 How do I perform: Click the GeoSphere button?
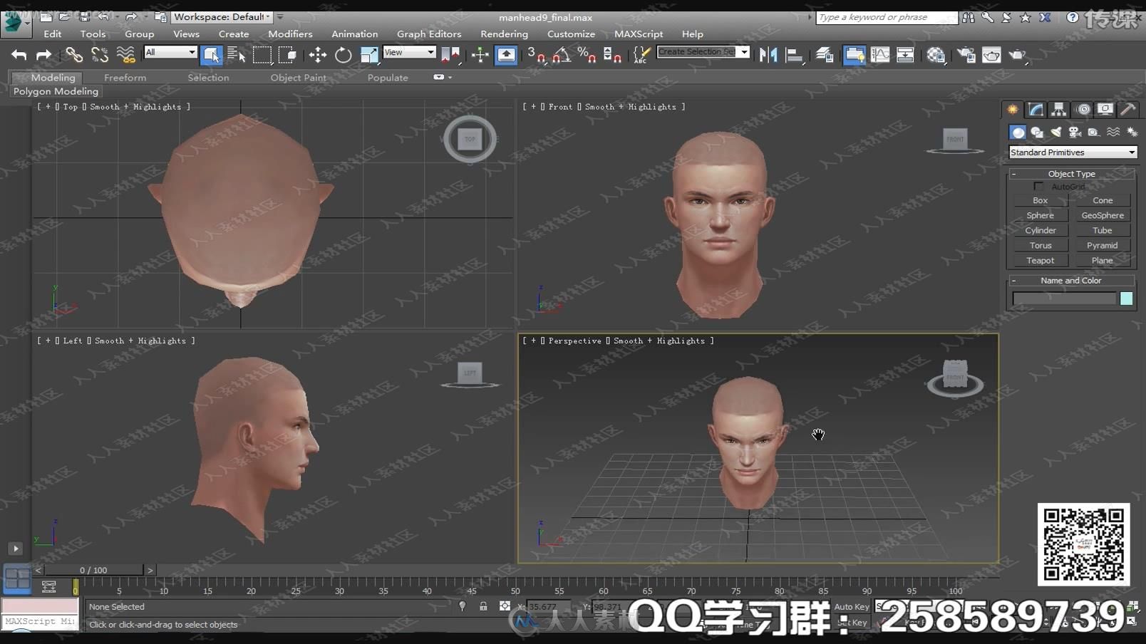(x=1103, y=215)
